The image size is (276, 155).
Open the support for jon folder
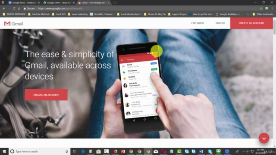177,14
